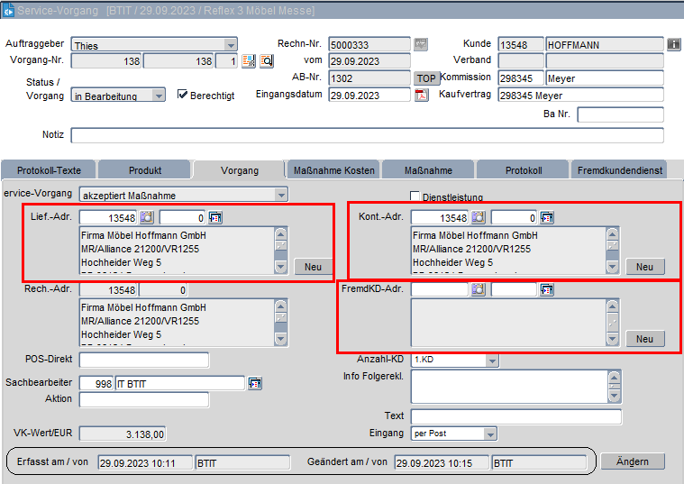
Task: Click the icon right of Rechn-Nr. field
Action: point(421,44)
